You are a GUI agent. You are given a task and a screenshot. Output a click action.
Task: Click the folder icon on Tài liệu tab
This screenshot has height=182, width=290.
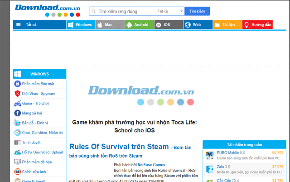217,25
